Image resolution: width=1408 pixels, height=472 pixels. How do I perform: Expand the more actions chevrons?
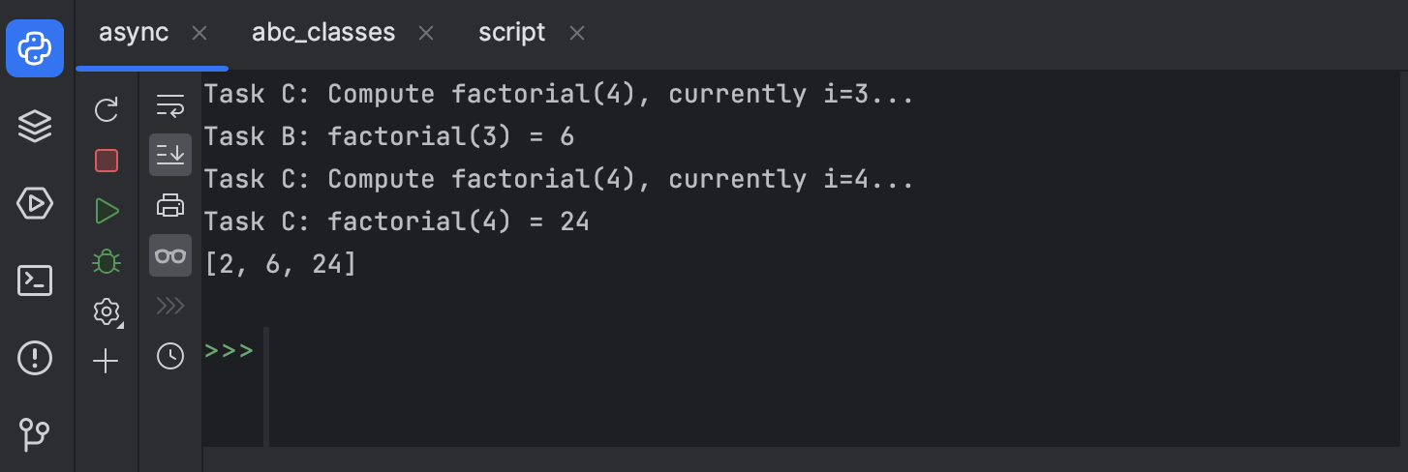[170, 306]
